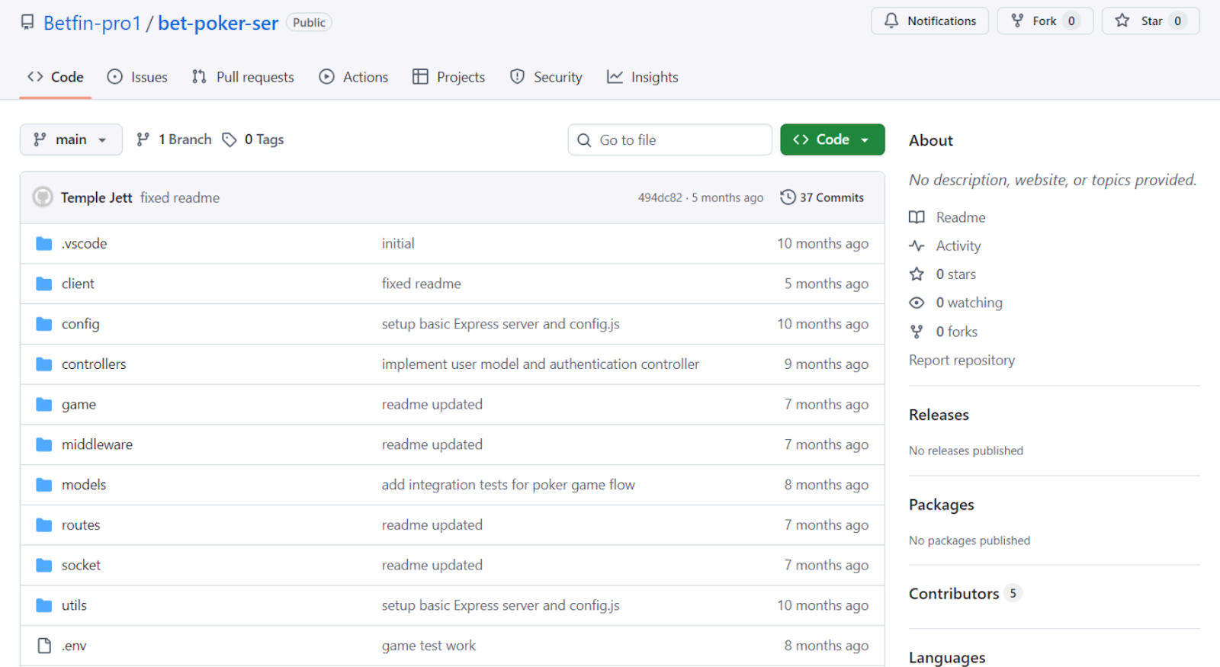
Task: Open the Releases heading link
Action: [x=939, y=415]
